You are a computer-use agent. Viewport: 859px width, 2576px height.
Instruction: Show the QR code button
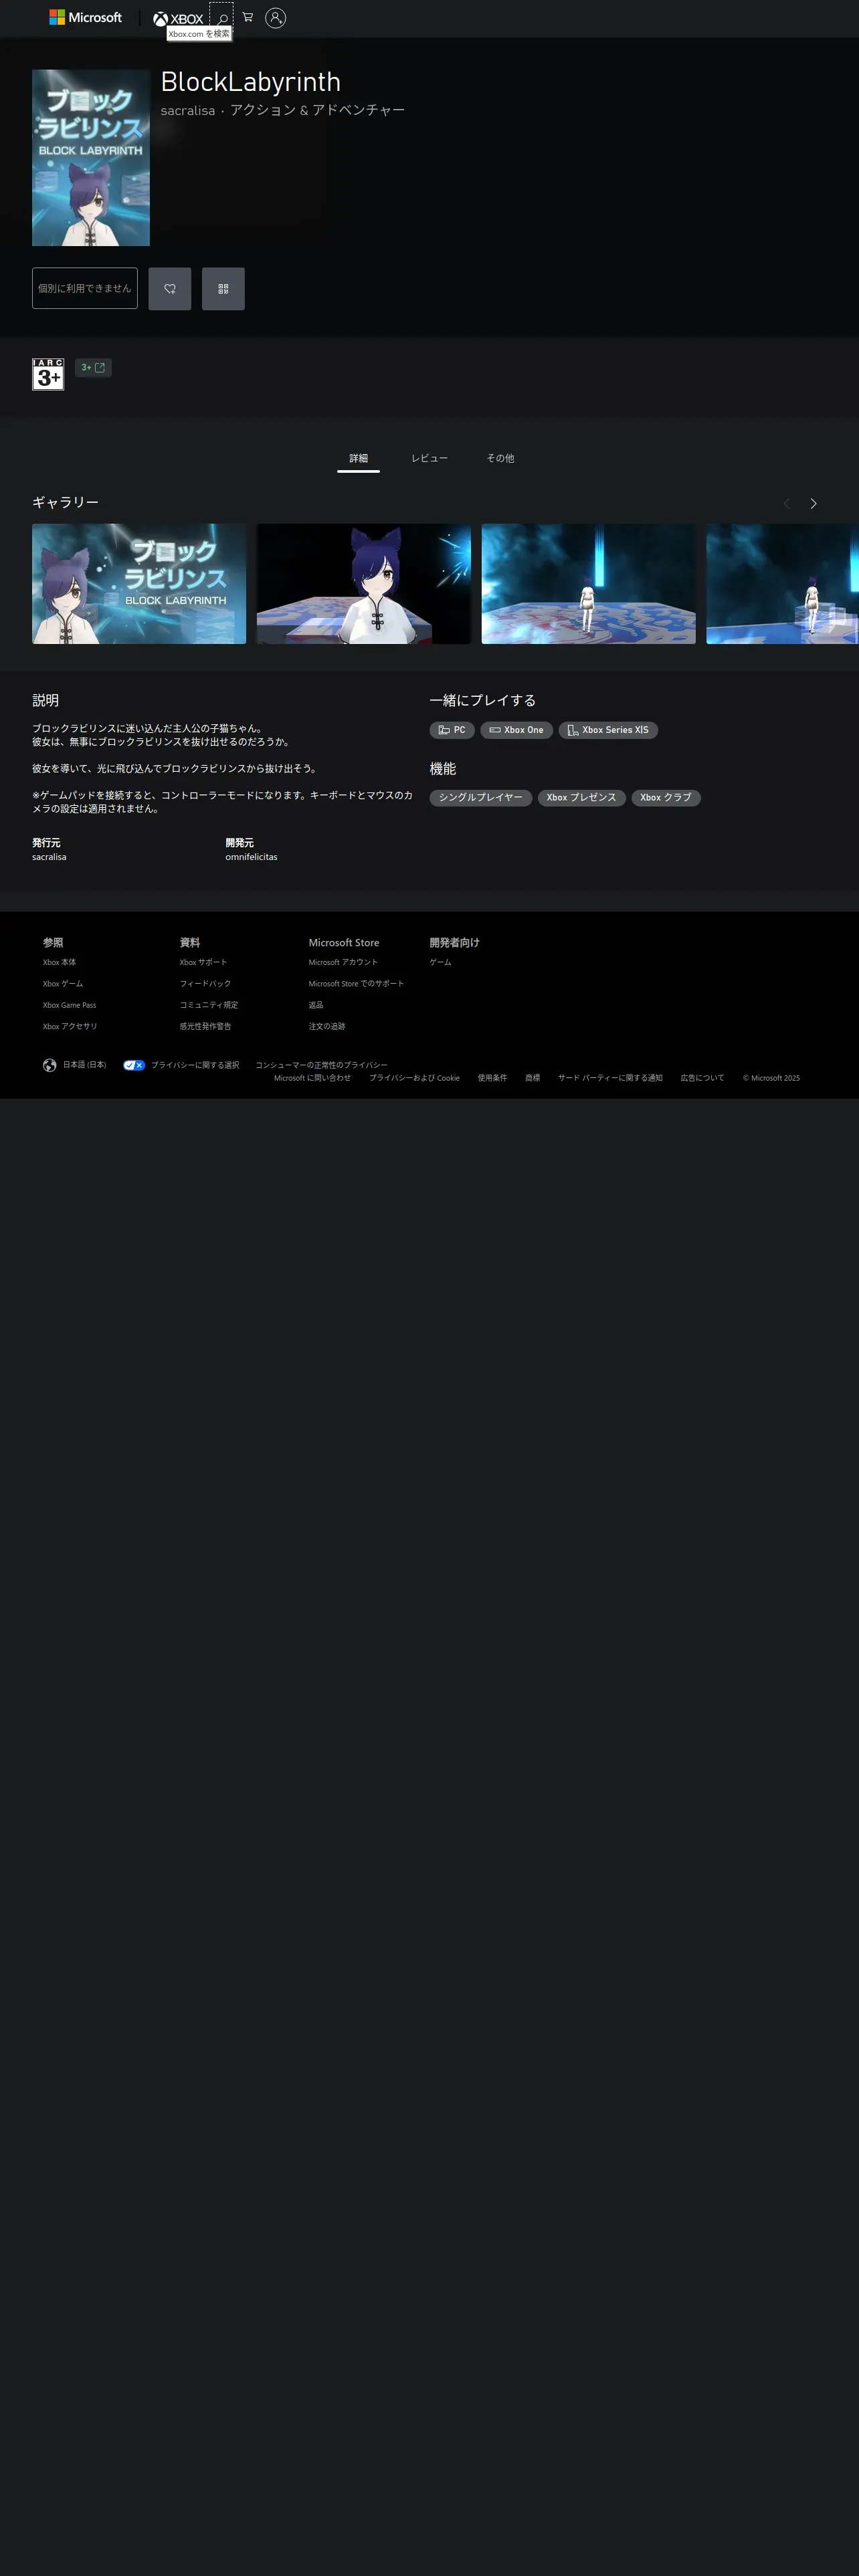pos(223,289)
